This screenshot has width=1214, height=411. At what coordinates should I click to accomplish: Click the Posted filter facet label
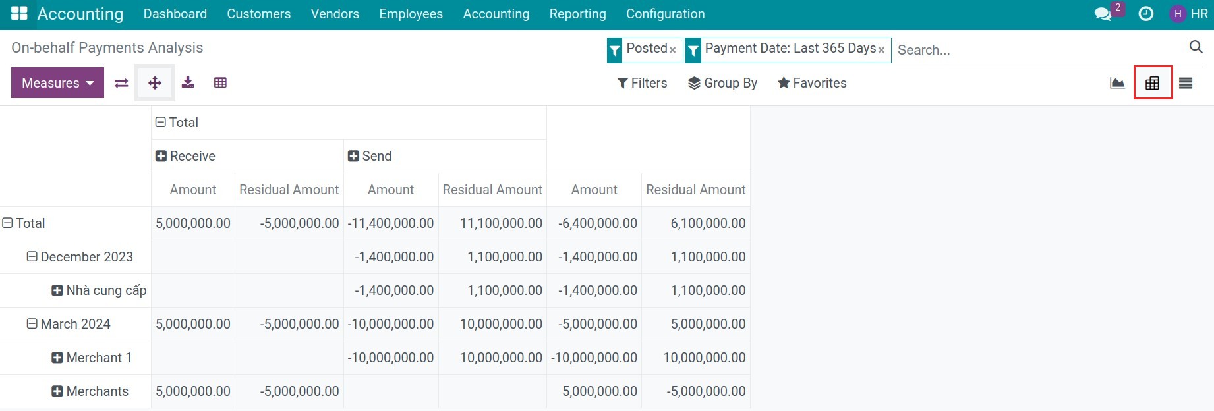tap(647, 49)
